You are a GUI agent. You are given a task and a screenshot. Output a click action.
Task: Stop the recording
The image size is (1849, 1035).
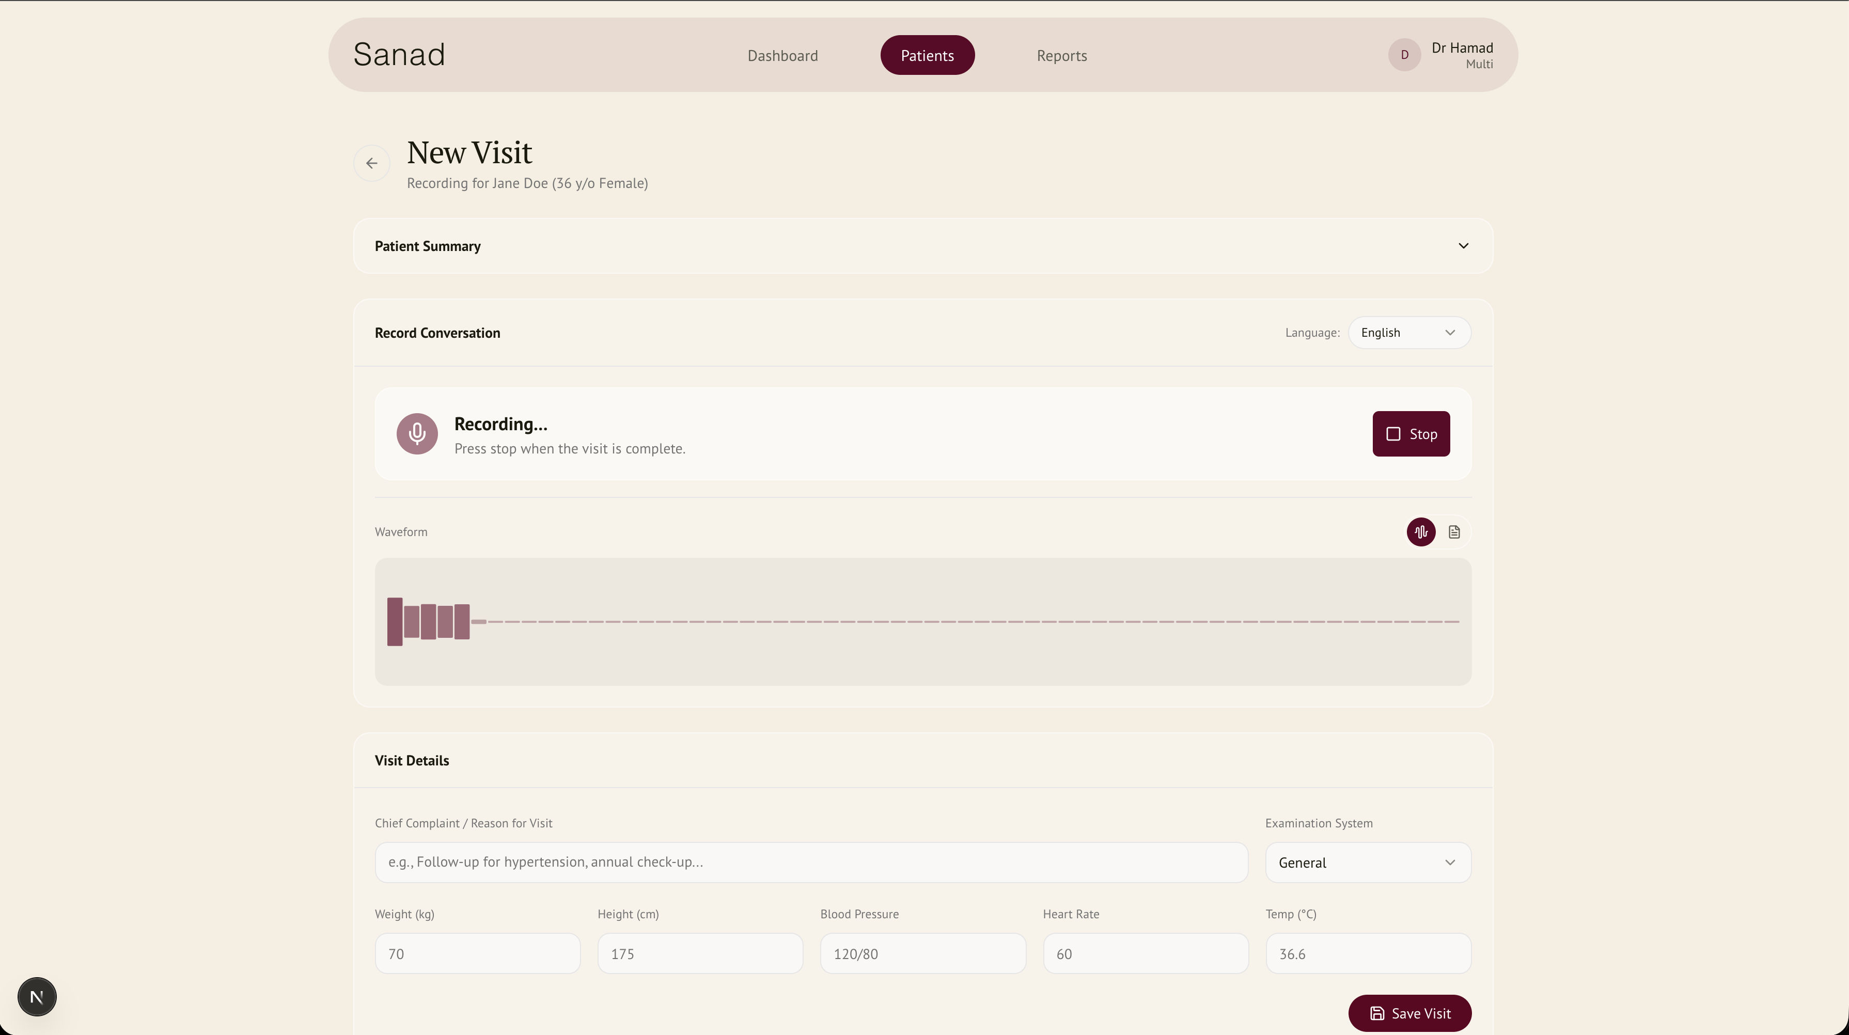click(1411, 433)
